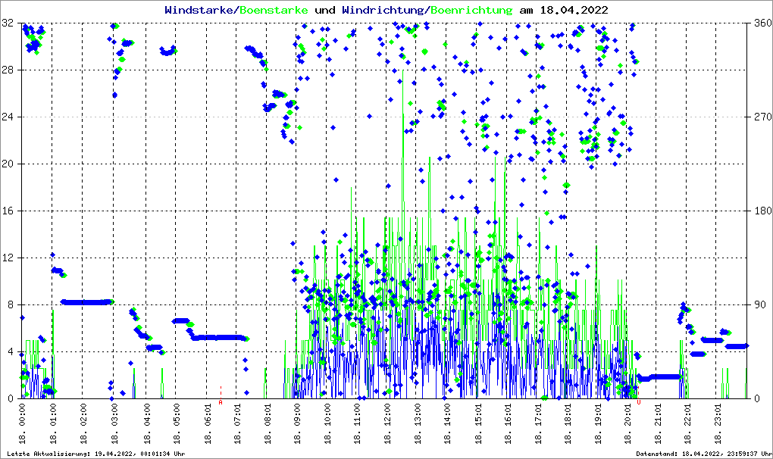This screenshot has width=773, height=459.
Task: Click the "360" value on right direction axis
Action: 762,23
